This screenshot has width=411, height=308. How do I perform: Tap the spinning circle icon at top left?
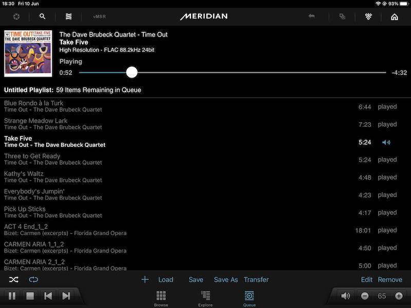click(16, 17)
